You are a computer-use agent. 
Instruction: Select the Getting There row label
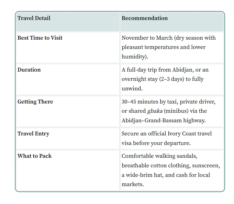[35, 102]
